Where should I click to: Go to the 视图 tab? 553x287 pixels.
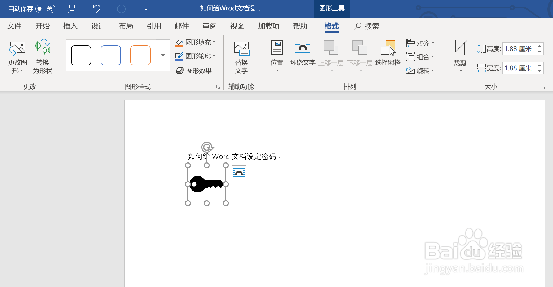[237, 26]
